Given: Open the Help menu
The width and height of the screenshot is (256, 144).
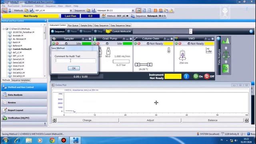Looking at the screenshot, I should [x=76, y=6].
